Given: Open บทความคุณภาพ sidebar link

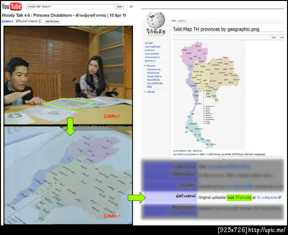Looking at the screenshot, I should tap(152, 57).
